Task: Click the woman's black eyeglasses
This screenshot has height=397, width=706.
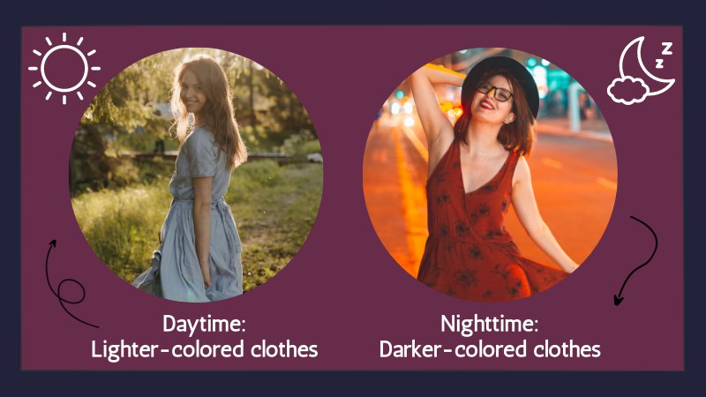Action: pos(495,93)
